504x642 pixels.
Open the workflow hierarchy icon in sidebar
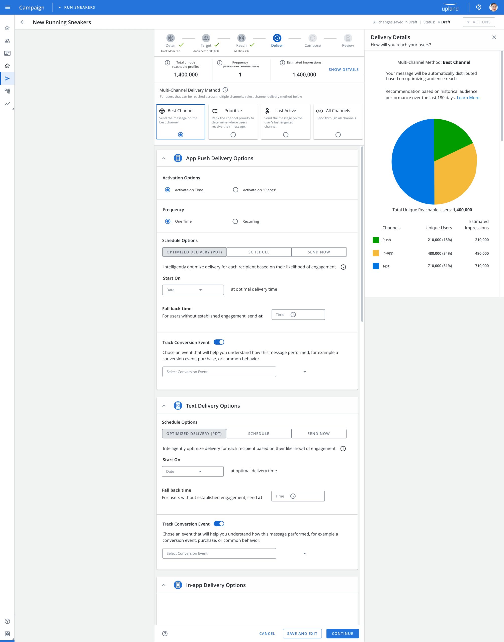tap(7, 91)
